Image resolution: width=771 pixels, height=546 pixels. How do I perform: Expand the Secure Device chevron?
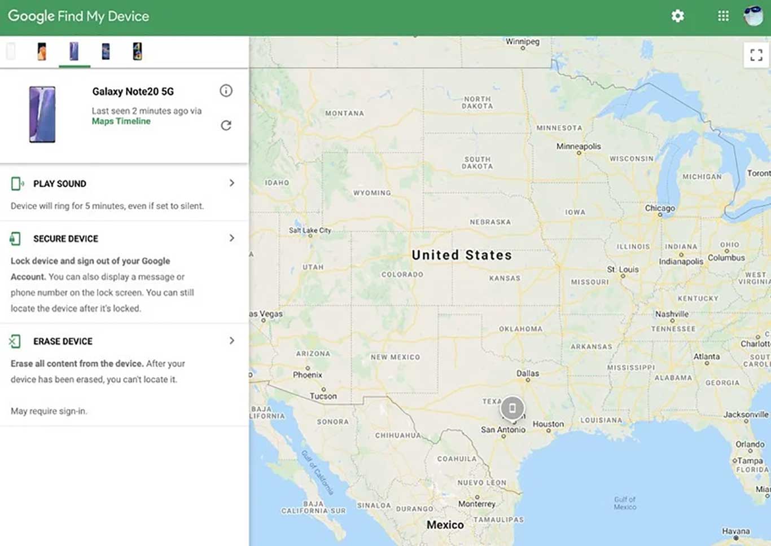click(231, 238)
